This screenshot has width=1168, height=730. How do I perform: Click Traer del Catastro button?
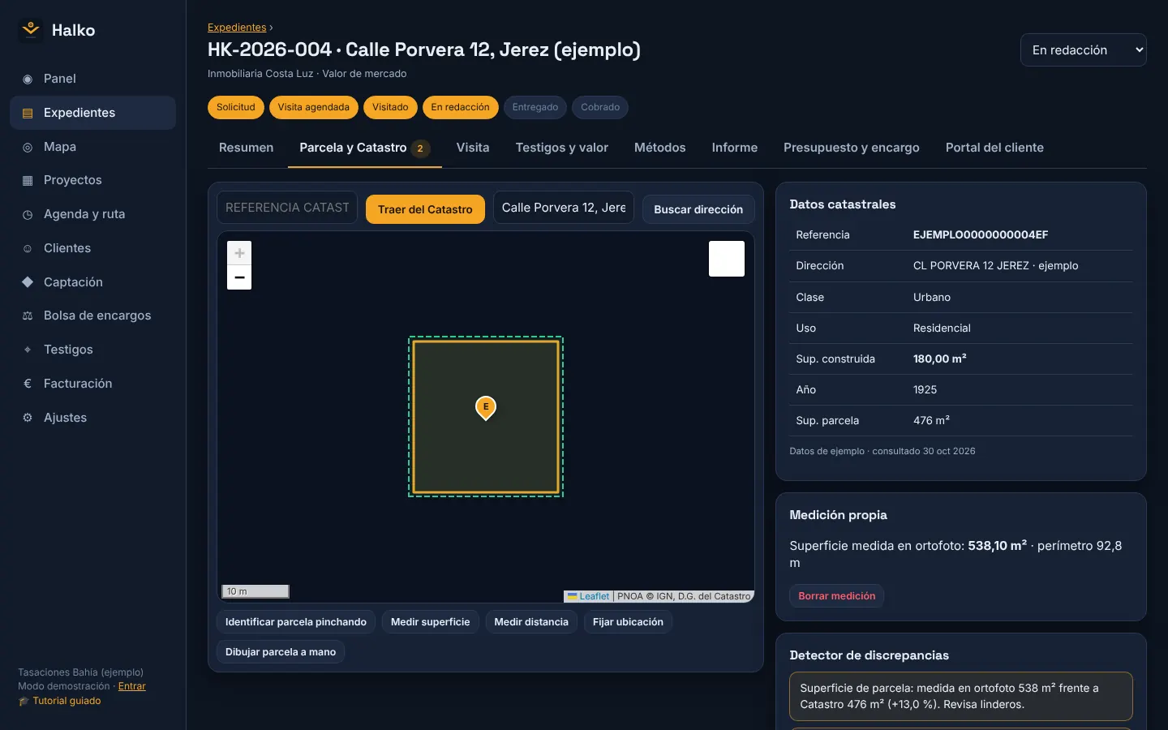click(425, 209)
